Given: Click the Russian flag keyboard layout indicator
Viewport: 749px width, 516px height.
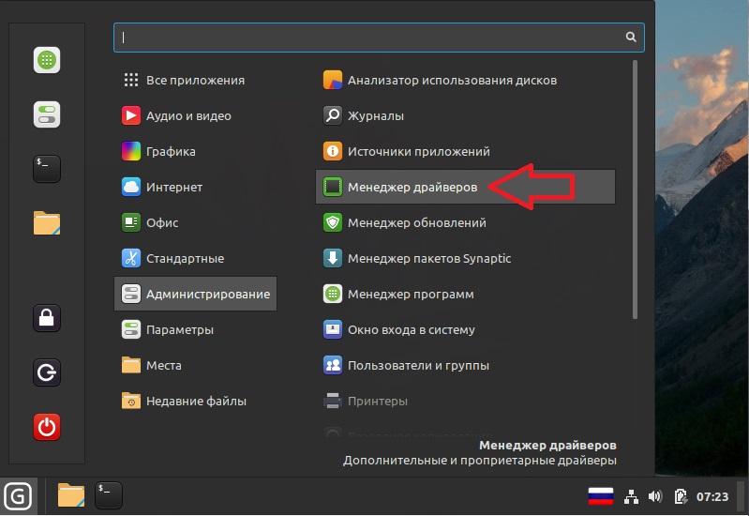Looking at the screenshot, I should (600, 496).
